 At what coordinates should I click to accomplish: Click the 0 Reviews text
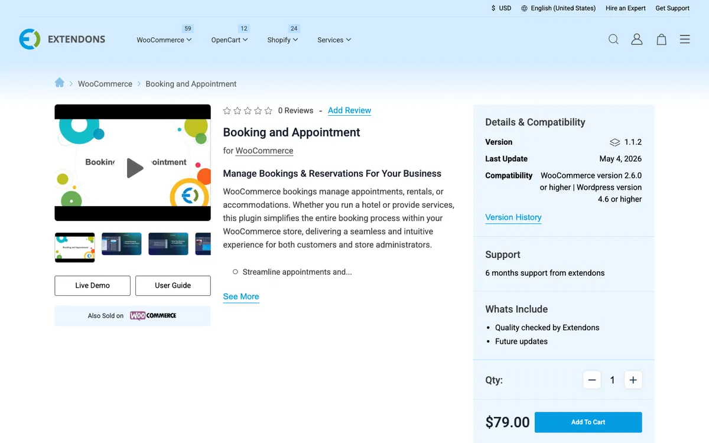point(295,110)
